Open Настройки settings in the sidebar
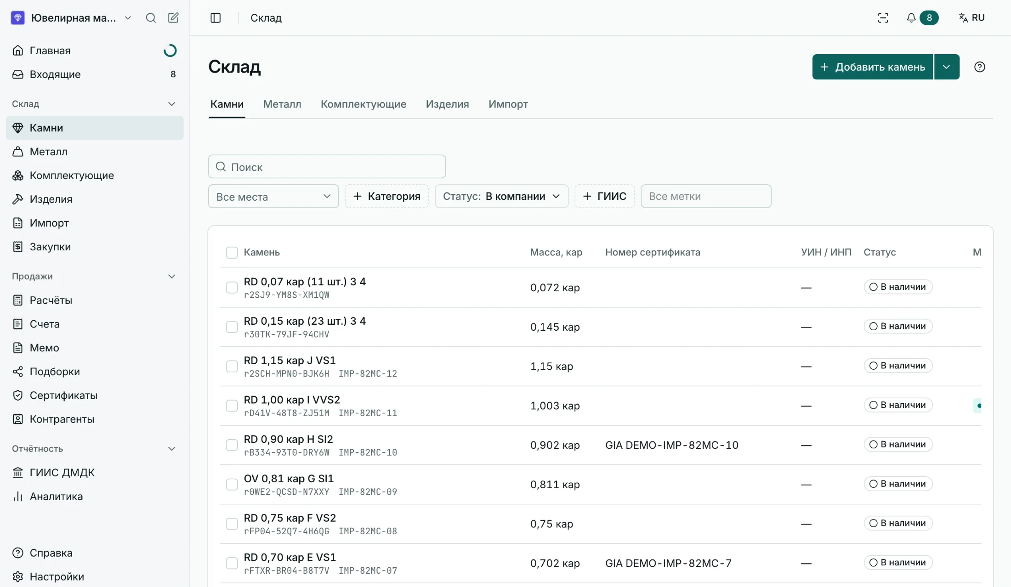The image size is (1011, 587). coord(95,577)
